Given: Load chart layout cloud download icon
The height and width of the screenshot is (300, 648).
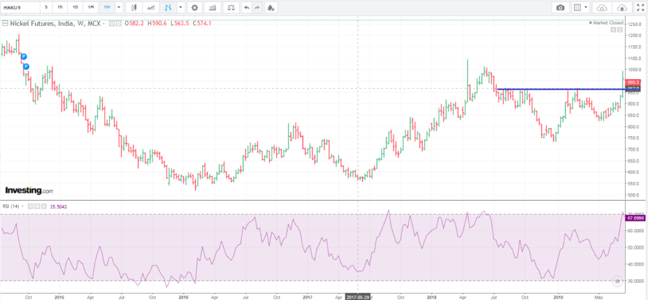Looking at the screenshot, I should click(x=602, y=8).
